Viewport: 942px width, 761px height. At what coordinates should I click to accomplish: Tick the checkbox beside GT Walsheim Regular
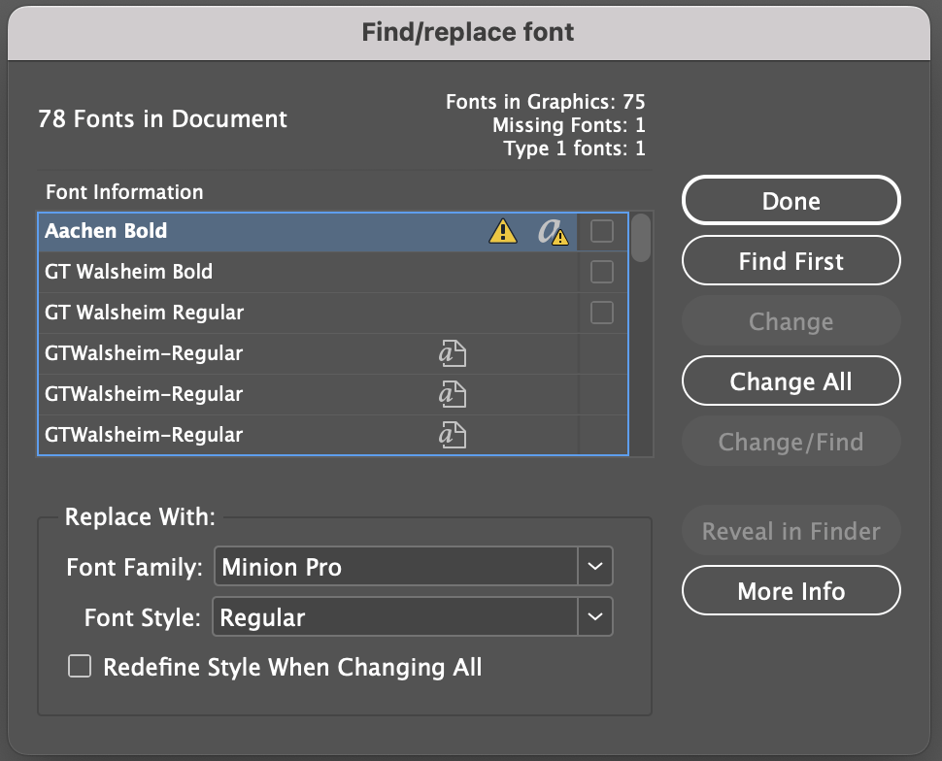[x=602, y=313]
